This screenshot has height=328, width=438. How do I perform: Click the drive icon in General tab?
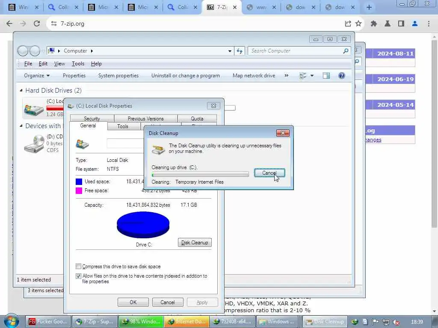coord(83,144)
